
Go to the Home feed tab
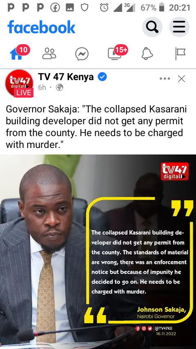click(16, 54)
